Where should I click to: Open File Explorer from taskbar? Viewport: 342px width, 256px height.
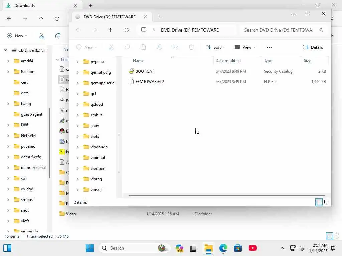(x=208, y=248)
